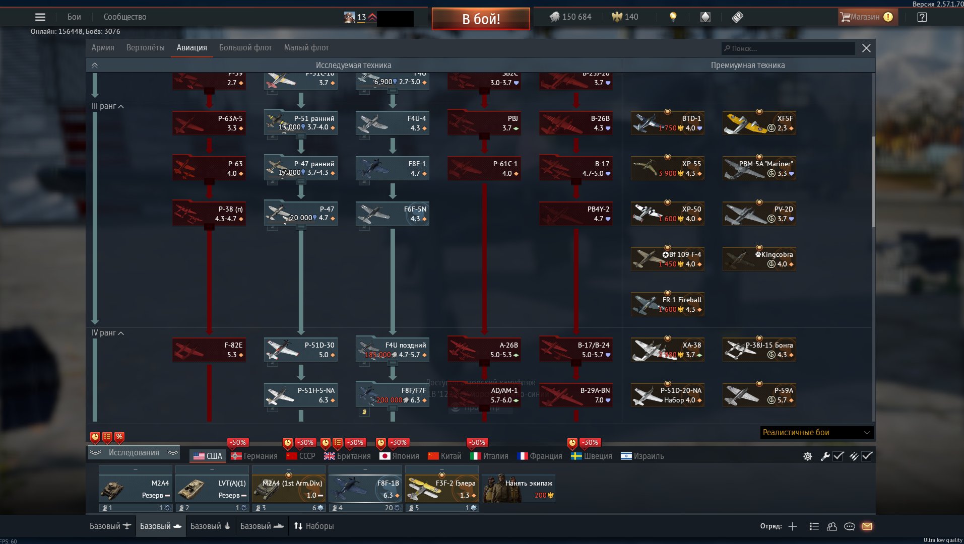Collapse the IV ранг section
The width and height of the screenshot is (964, 544).
[x=108, y=333]
